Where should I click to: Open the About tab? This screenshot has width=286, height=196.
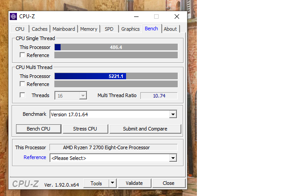pos(170,29)
